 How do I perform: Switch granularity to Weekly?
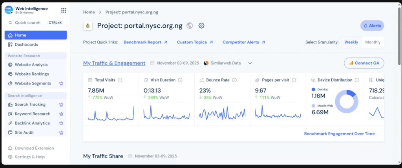351,42
